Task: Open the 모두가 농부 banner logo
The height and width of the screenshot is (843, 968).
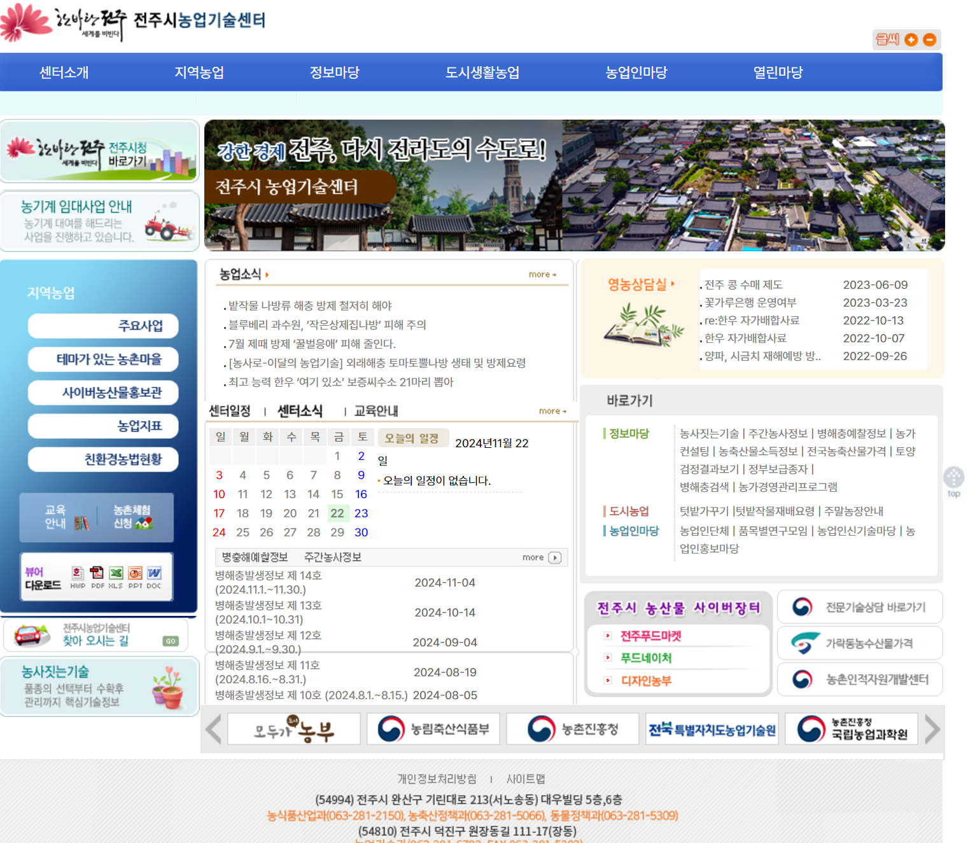Action: click(x=293, y=729)
